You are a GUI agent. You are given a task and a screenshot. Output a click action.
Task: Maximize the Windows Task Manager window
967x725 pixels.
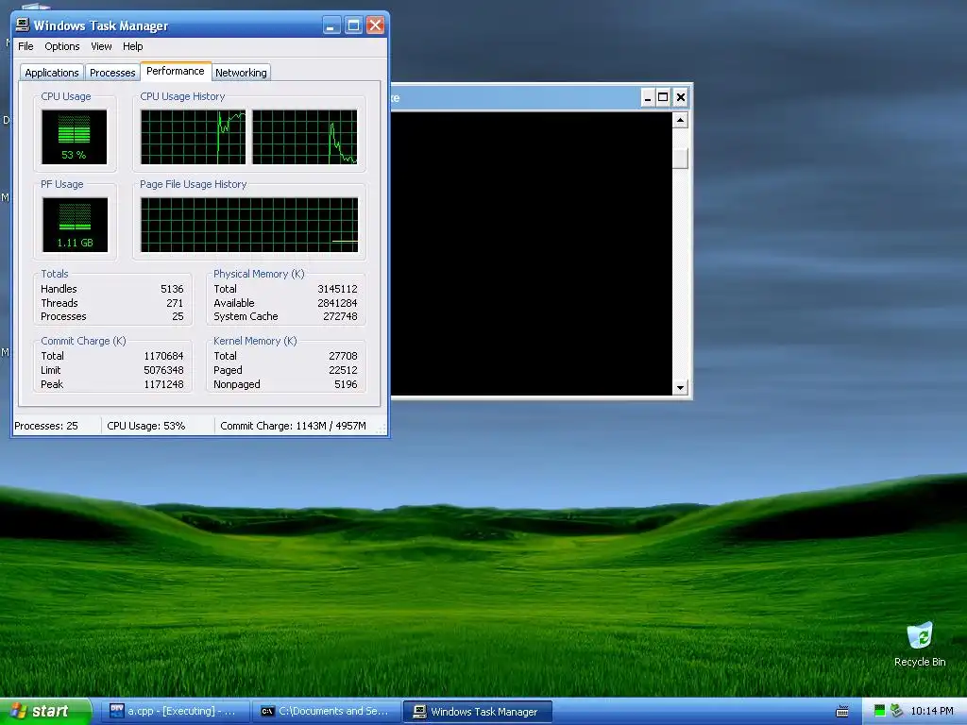(353, 25)
